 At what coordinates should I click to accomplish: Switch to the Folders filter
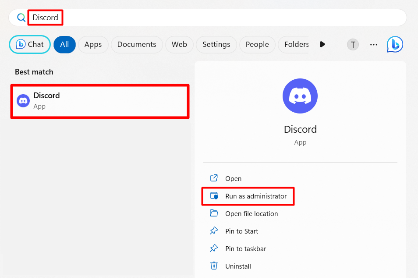(x=294, y=45)
